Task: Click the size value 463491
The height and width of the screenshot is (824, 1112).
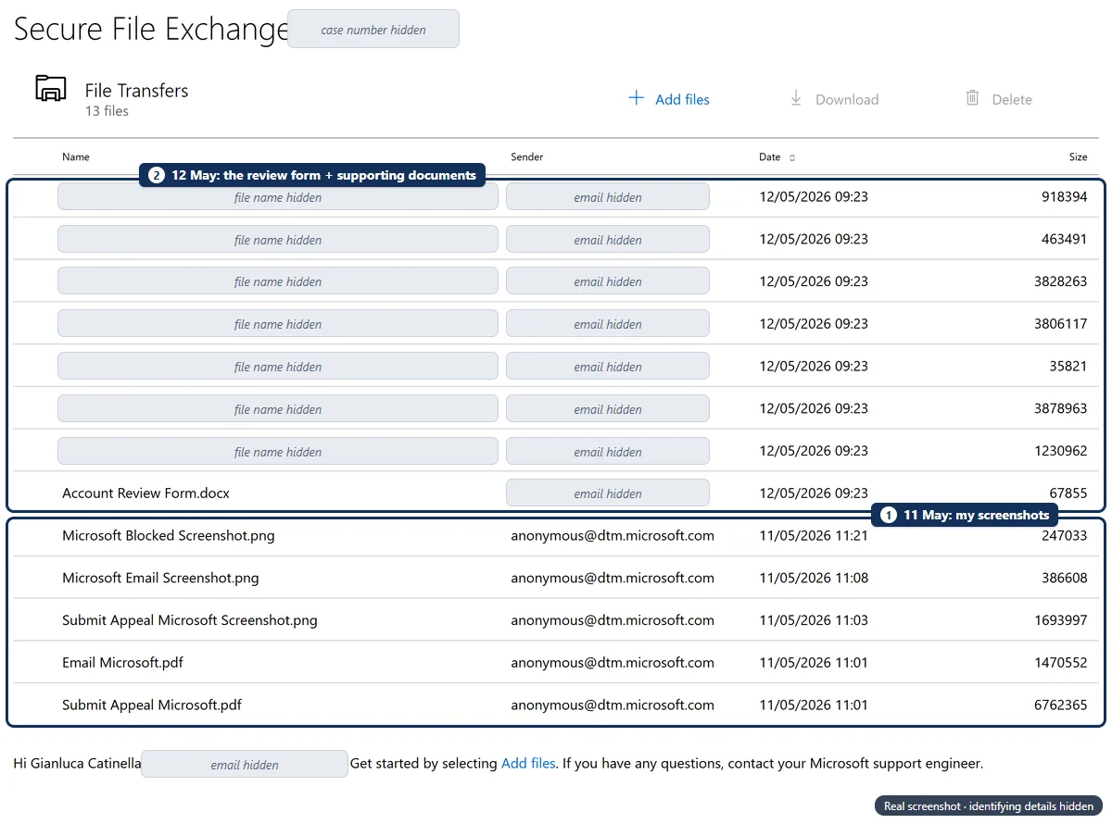Action: coord(1064,239)
